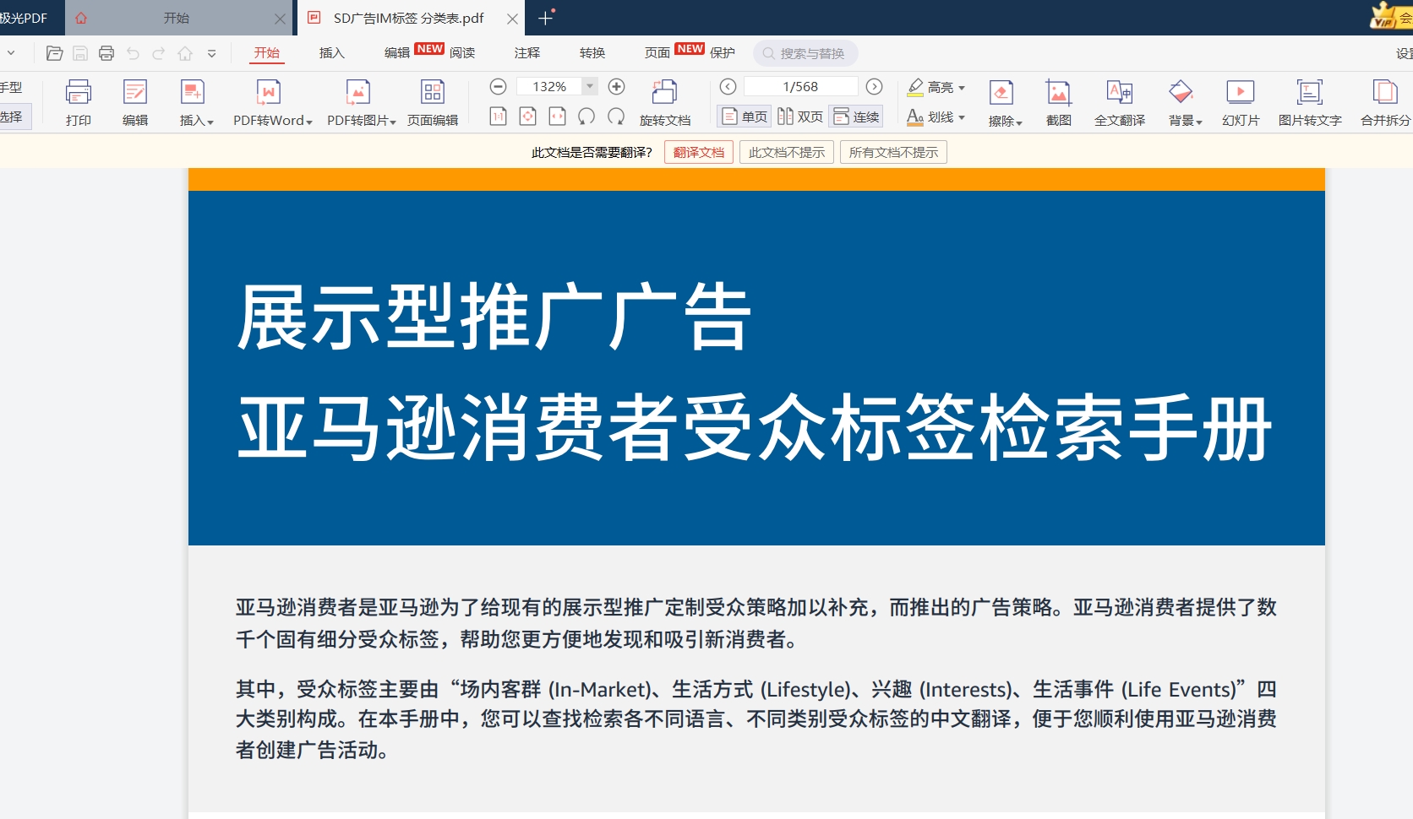Set actual size 1:1 view
This screenshot has height=819, width=1413.
click(x=499, y=116)
